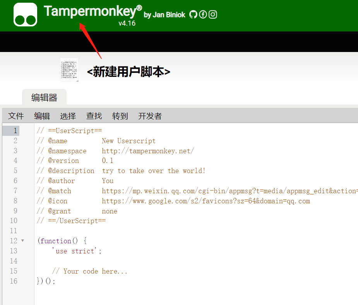The image size is (358, 305).
Task: Click the Tampermonkey logo icon
Action: coord(25,15)
